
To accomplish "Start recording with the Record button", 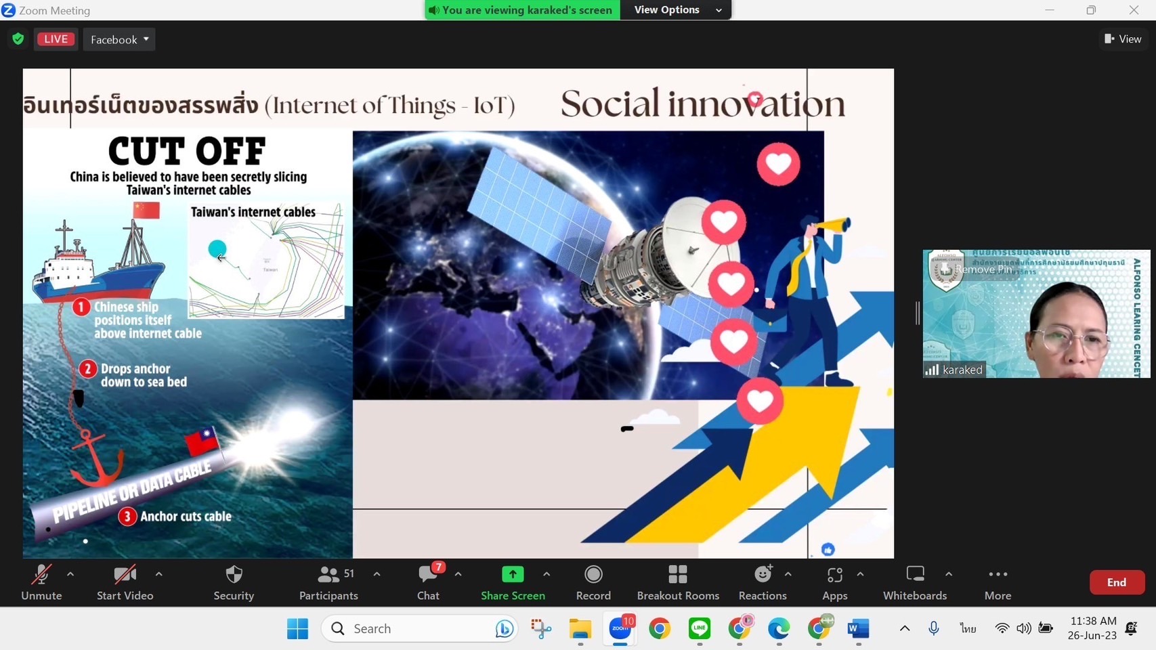I will click(x=593, y=582).
